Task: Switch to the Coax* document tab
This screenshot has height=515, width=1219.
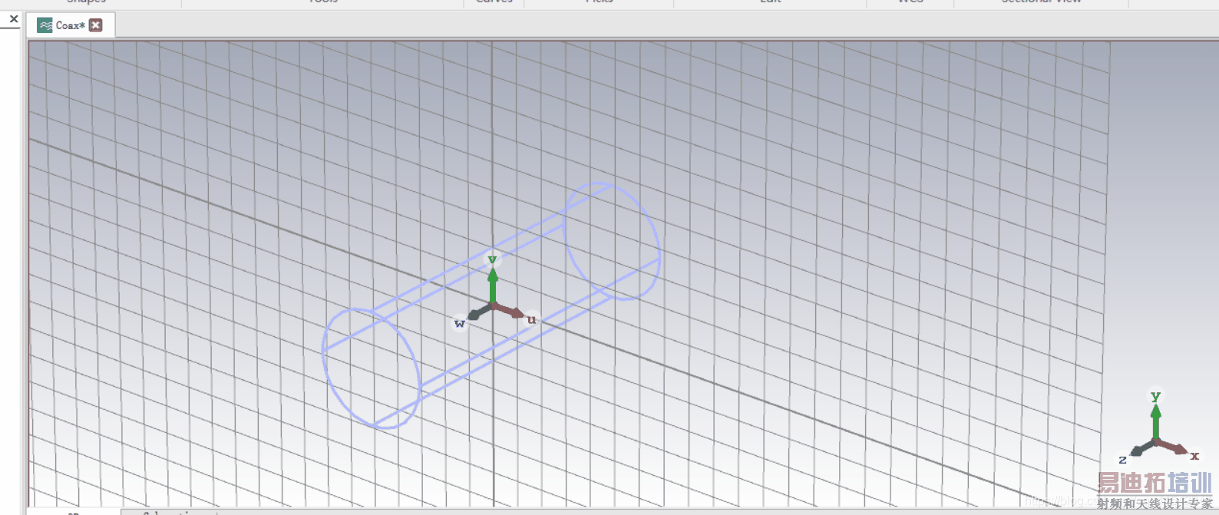Action: pos(70,25)
